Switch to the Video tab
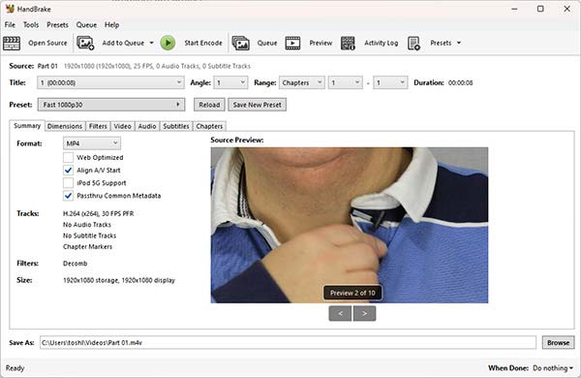Screen dimensions: 581x378 (x=123, y=126)
